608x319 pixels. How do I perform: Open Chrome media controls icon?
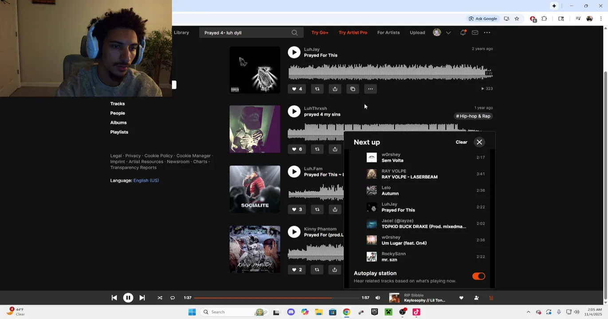[578, 19]
